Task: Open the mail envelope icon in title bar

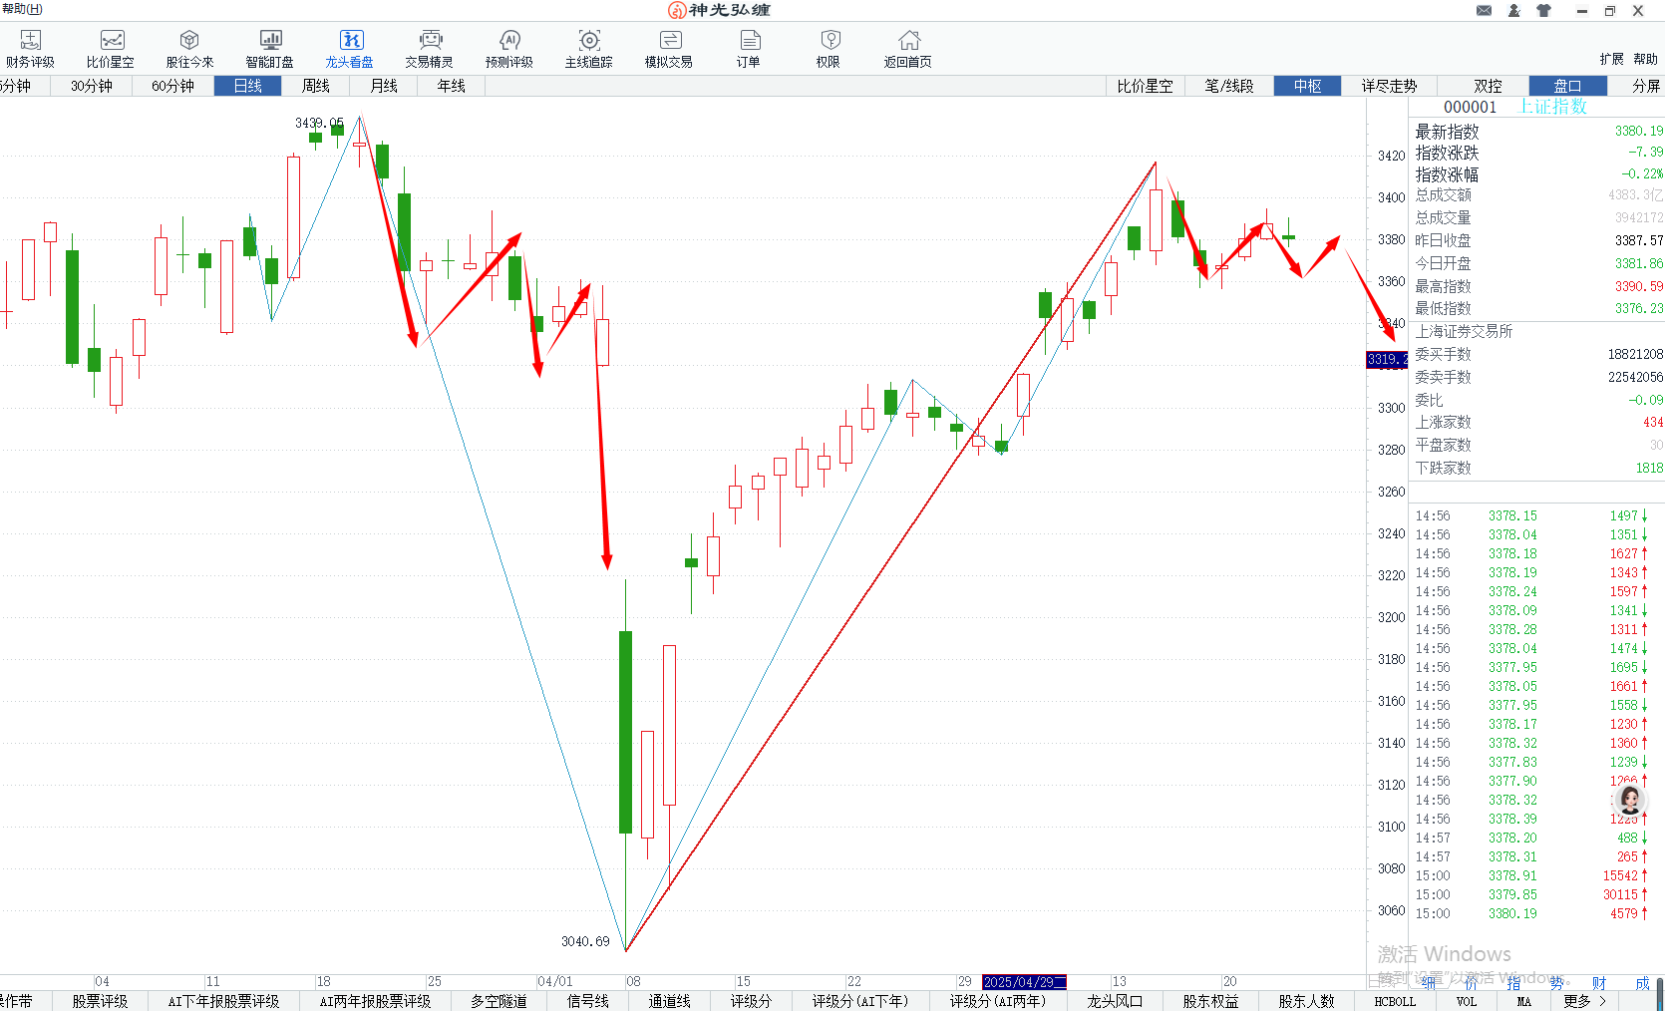Action: click(1484, 11)
